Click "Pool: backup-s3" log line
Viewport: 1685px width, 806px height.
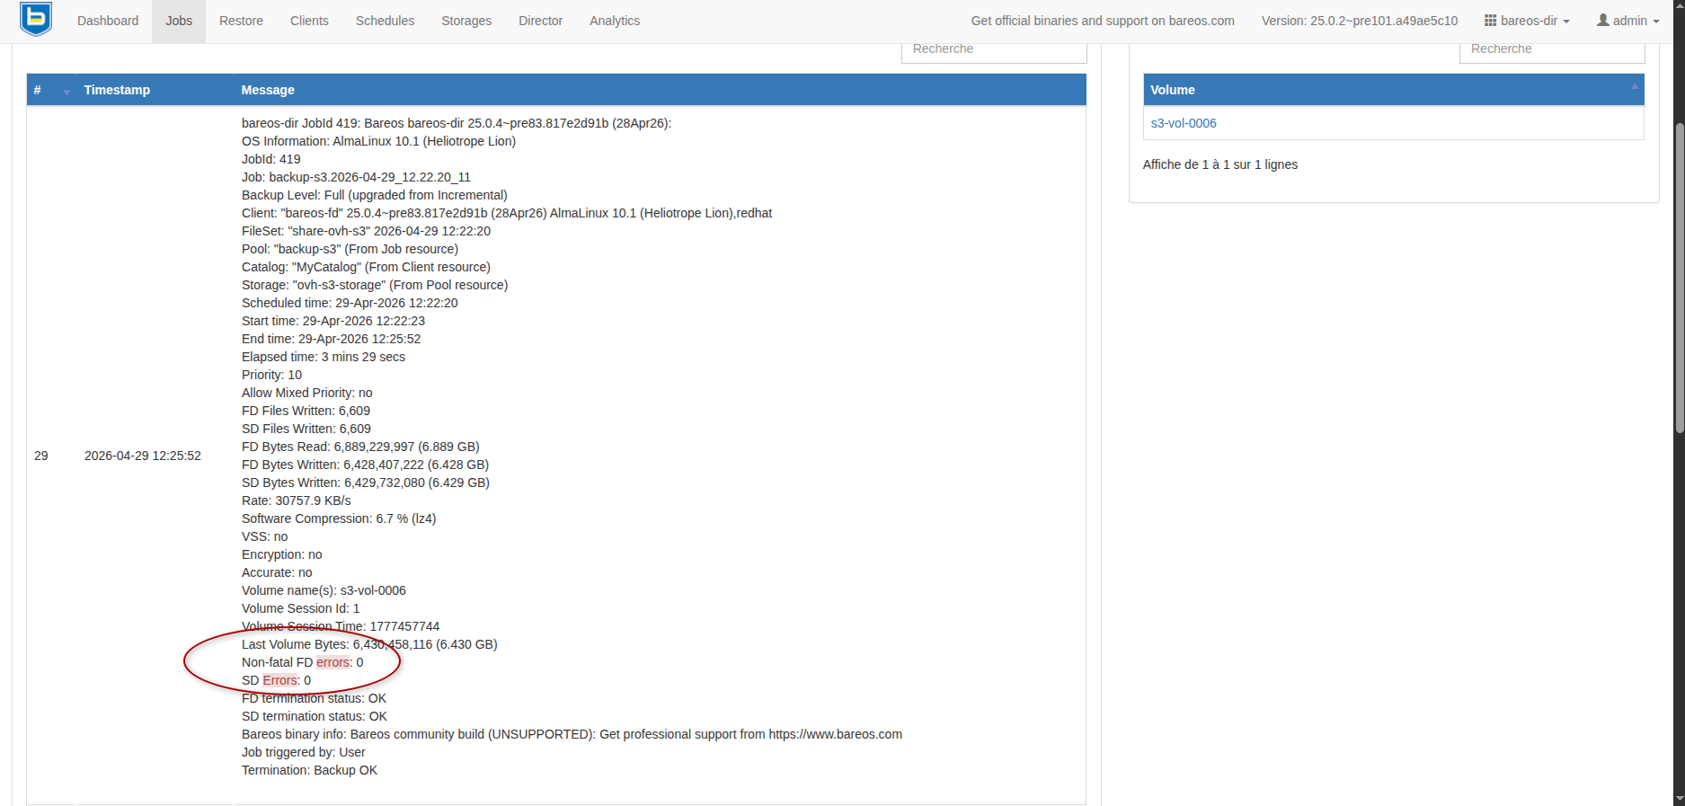[x=350, y=249]
